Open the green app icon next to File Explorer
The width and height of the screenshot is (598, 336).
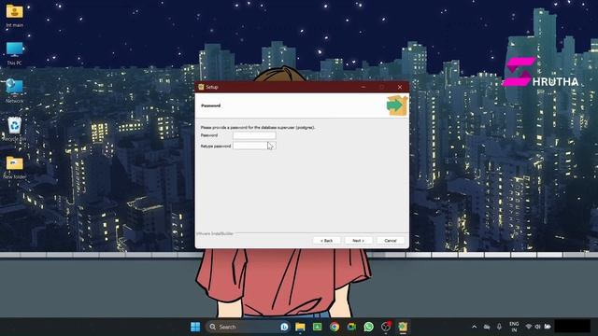pyautogui.click(x=318, y=327)
